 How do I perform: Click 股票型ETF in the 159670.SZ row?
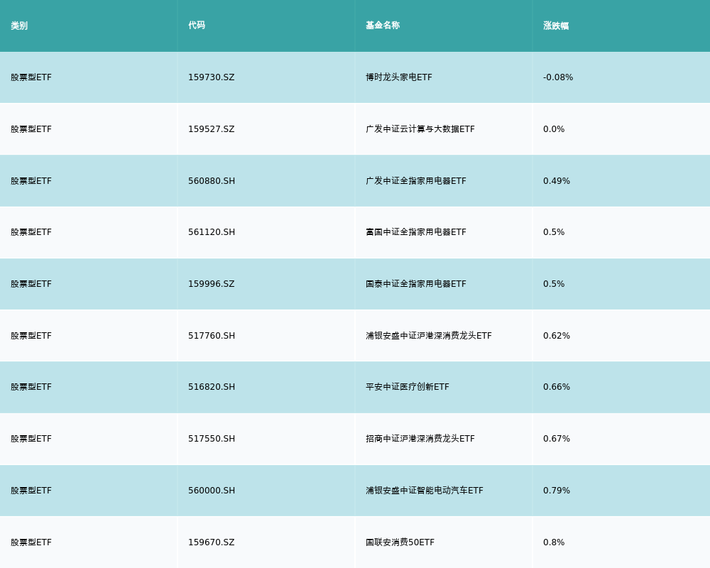[x=31, y=542]
